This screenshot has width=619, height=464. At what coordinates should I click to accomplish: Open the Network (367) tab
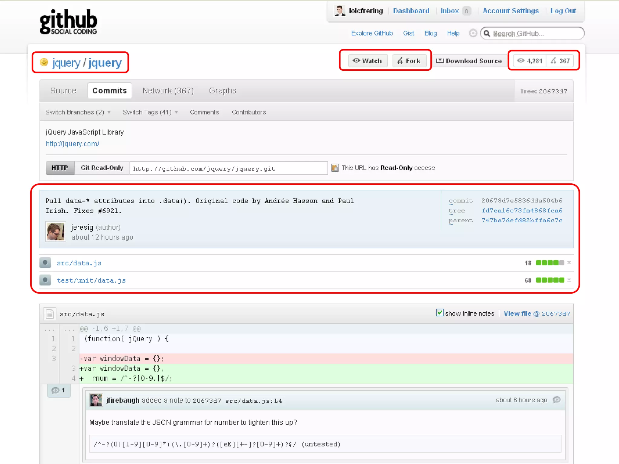[x=168, y=91]
